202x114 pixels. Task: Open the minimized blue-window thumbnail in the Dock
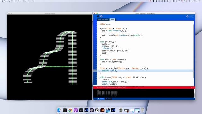click(x=137, y=111)
